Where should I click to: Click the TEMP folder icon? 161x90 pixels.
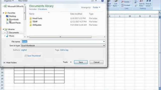click(x=30, y=22)
